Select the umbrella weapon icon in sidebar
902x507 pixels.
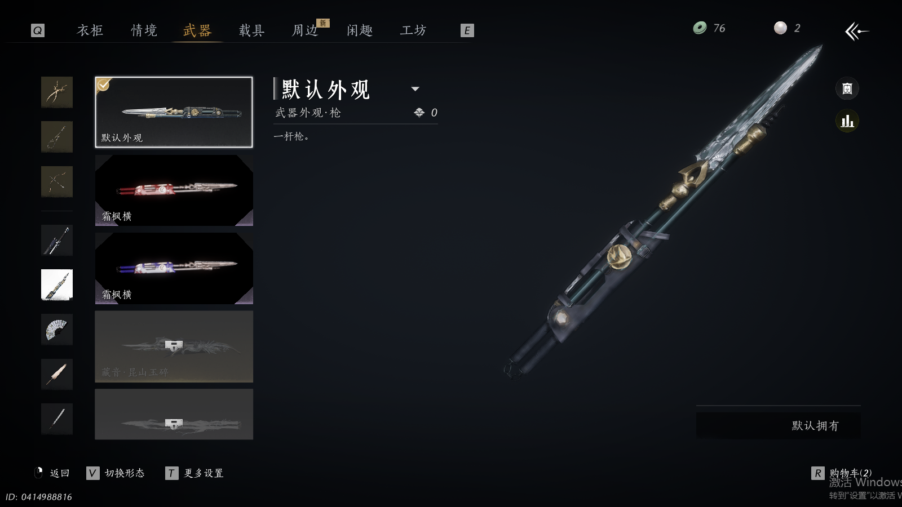(57, 375)
